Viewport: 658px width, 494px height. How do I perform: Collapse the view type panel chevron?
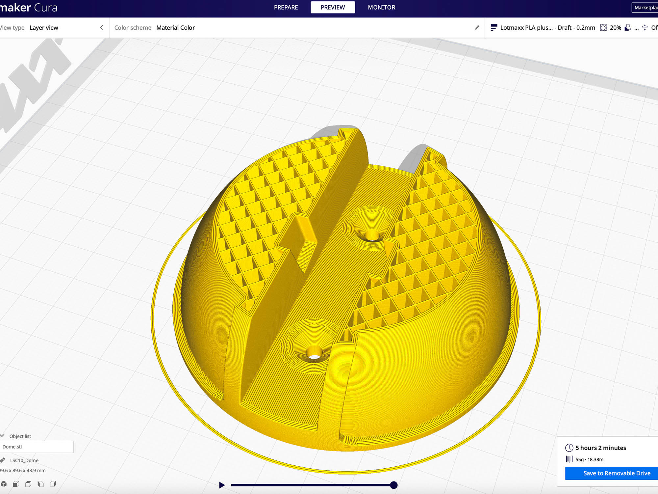[x=101, y=28]
